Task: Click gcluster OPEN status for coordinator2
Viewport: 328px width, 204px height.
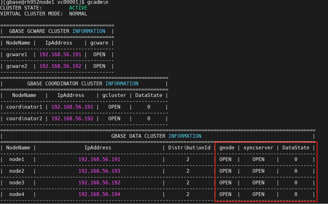Action: (x=114, y=119)
